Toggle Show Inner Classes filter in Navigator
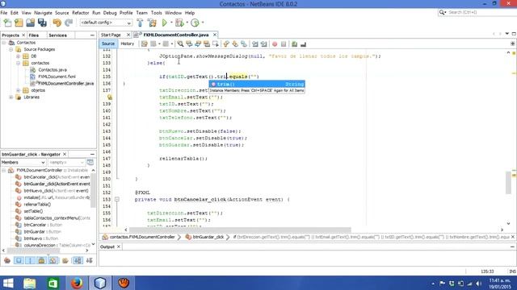The width and height of the screenshot is (517, 290). (53, 261)
